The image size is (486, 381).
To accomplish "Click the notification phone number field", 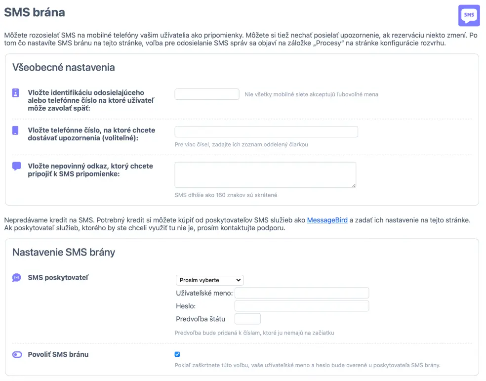I will (266, 131).
